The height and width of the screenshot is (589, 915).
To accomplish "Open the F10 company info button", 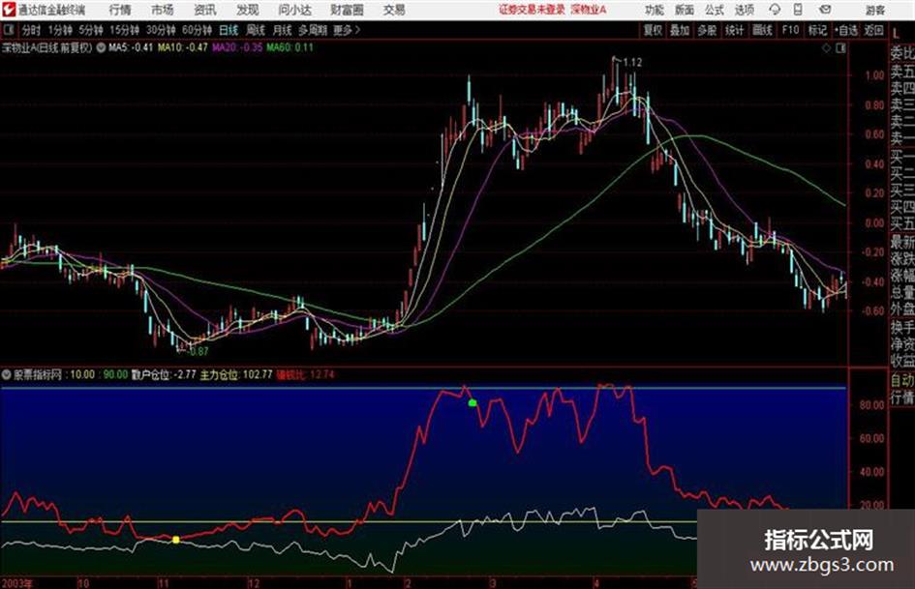I will (x=790, y=30).
